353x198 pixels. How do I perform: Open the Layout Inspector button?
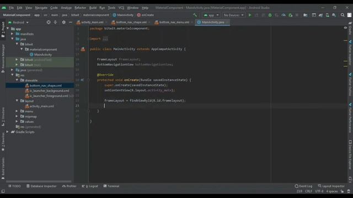pos(331,186)
